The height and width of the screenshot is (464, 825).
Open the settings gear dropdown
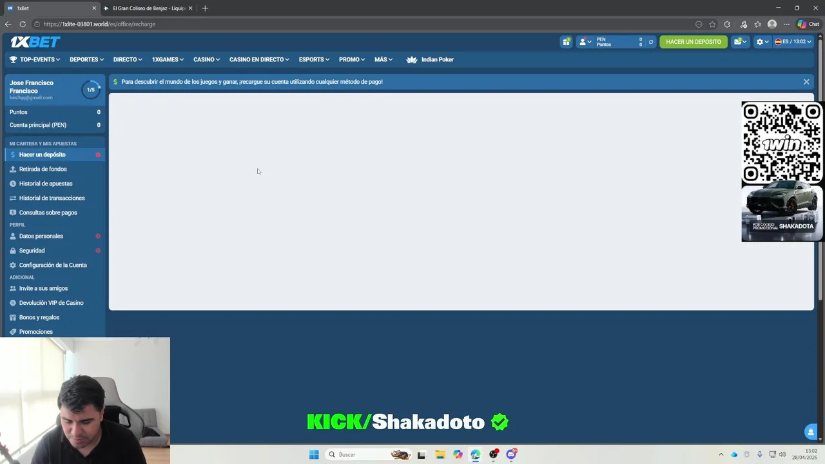click(x=762, y=42)
